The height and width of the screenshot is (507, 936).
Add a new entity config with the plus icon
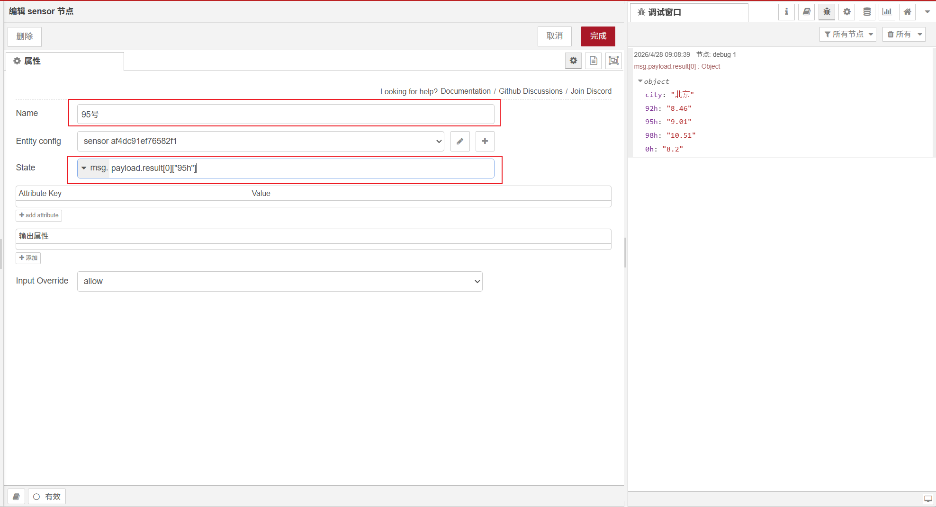(485, 141)
